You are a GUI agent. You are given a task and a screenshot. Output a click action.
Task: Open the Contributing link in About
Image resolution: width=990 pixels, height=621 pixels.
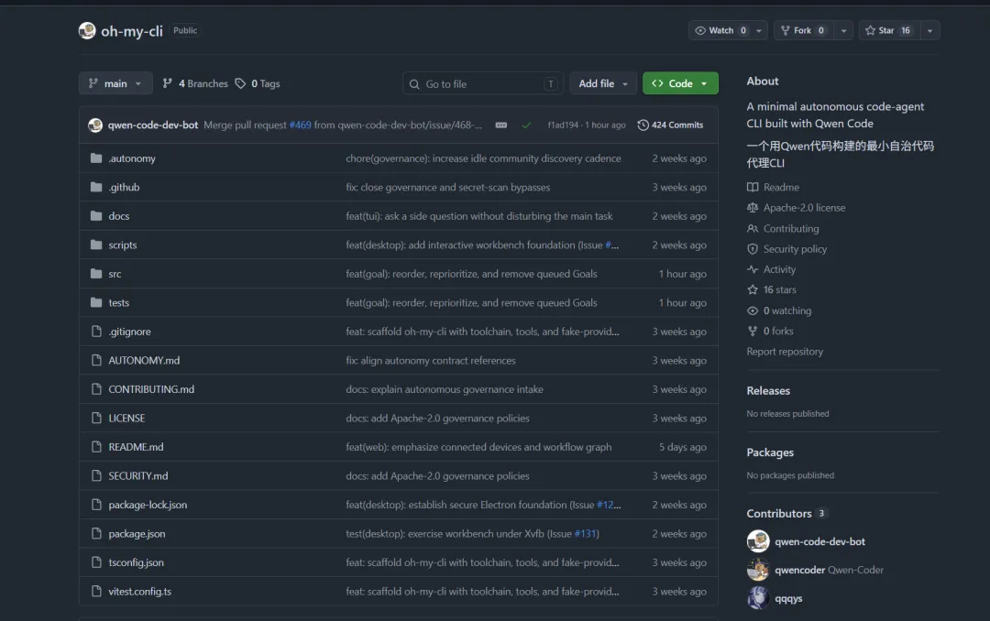click(790, 228)
